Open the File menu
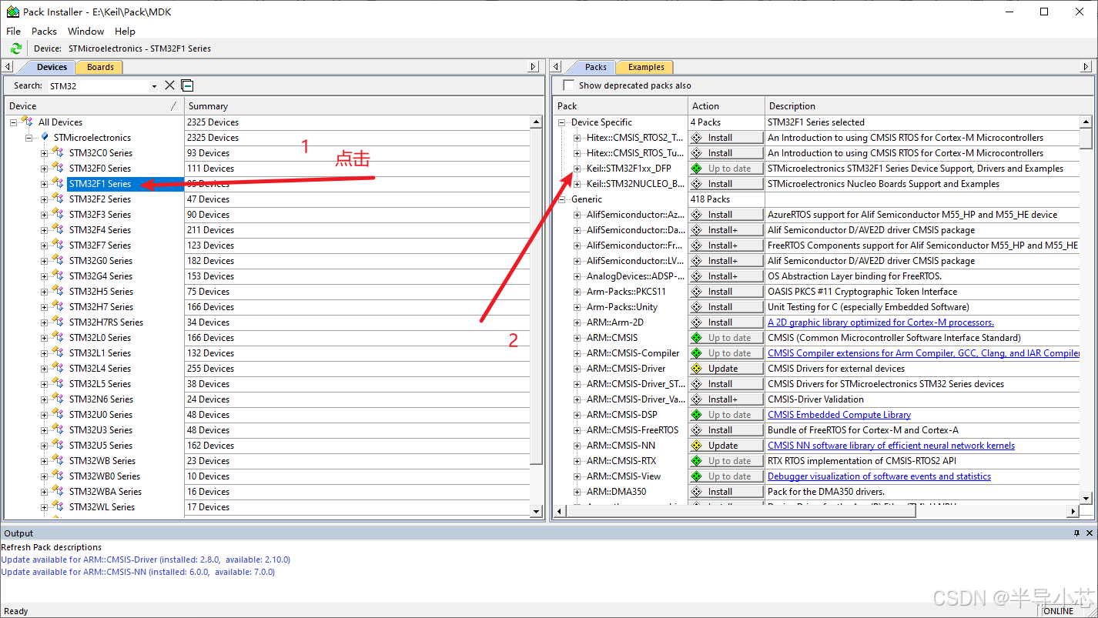Image resolution: width=1098 pixels, height=618 pixels. pyautogui.click(x=14, y=31)
